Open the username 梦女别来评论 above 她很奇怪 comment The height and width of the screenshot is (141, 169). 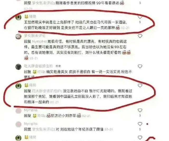[35, 36]
